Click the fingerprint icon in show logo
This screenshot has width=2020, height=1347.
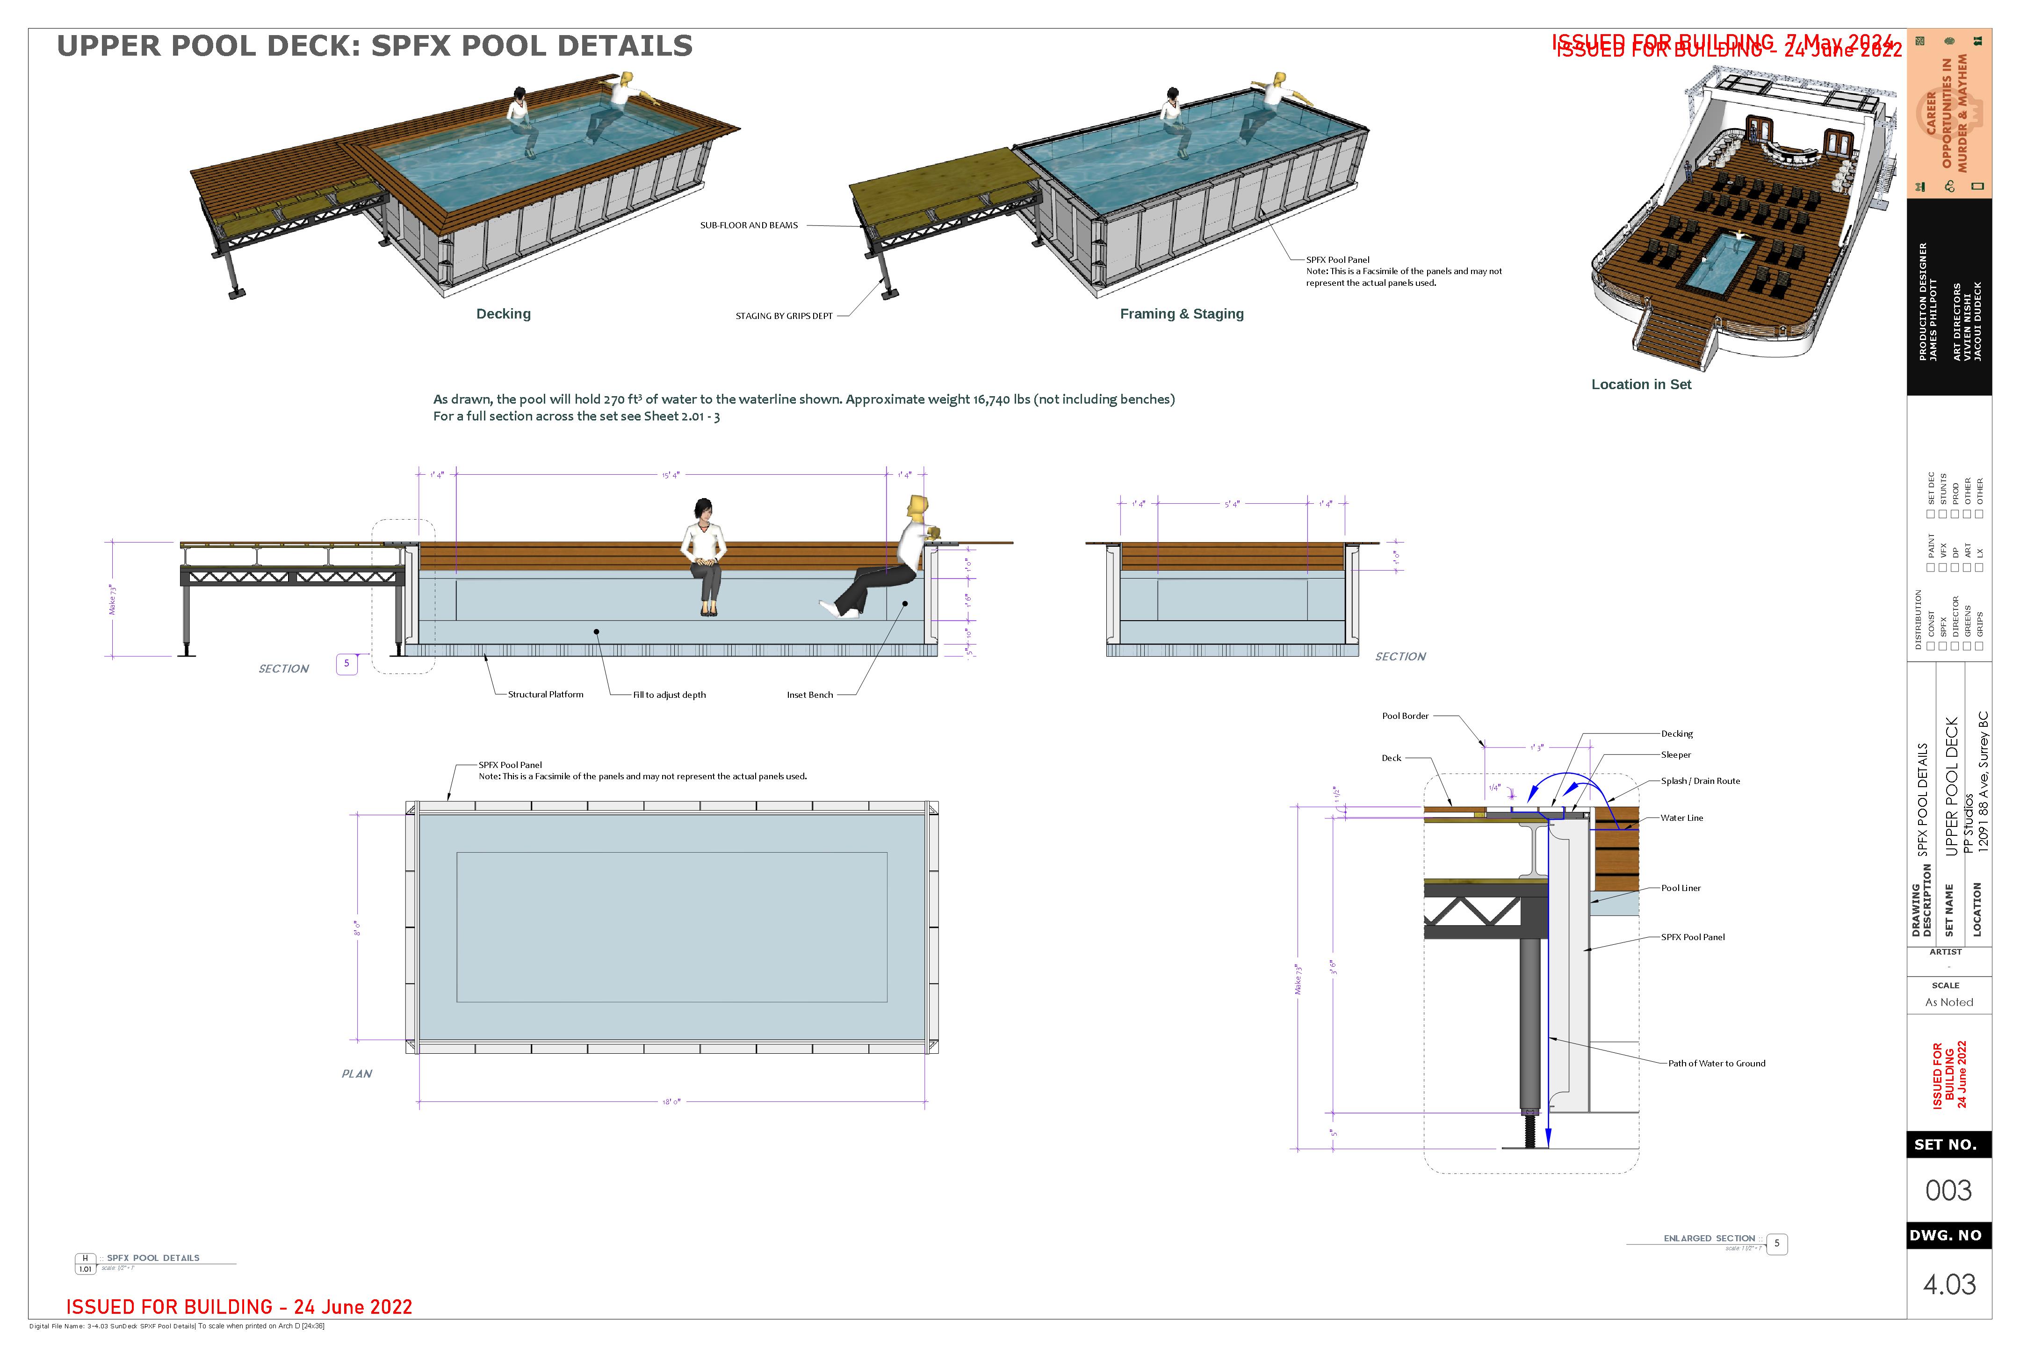pos(1949,41)
